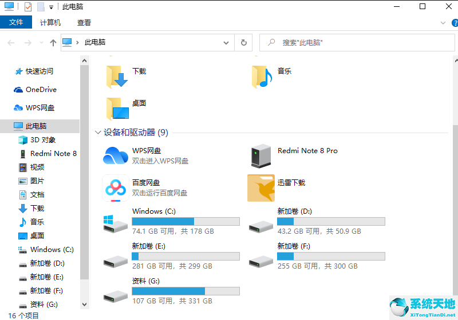This screenshot has width=458, height=320.
Task: Open the blue help question icon
Action: [455, 23]
